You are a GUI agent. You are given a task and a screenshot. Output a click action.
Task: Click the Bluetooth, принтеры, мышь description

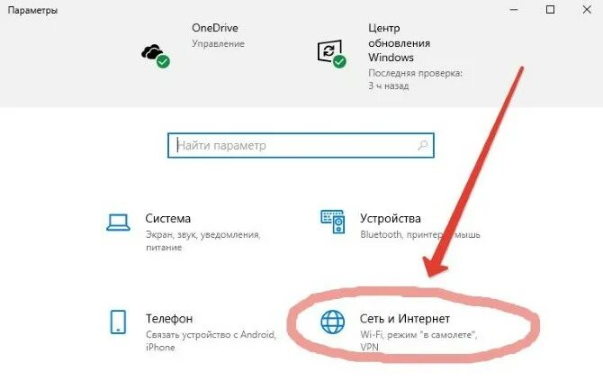[420, 234]
